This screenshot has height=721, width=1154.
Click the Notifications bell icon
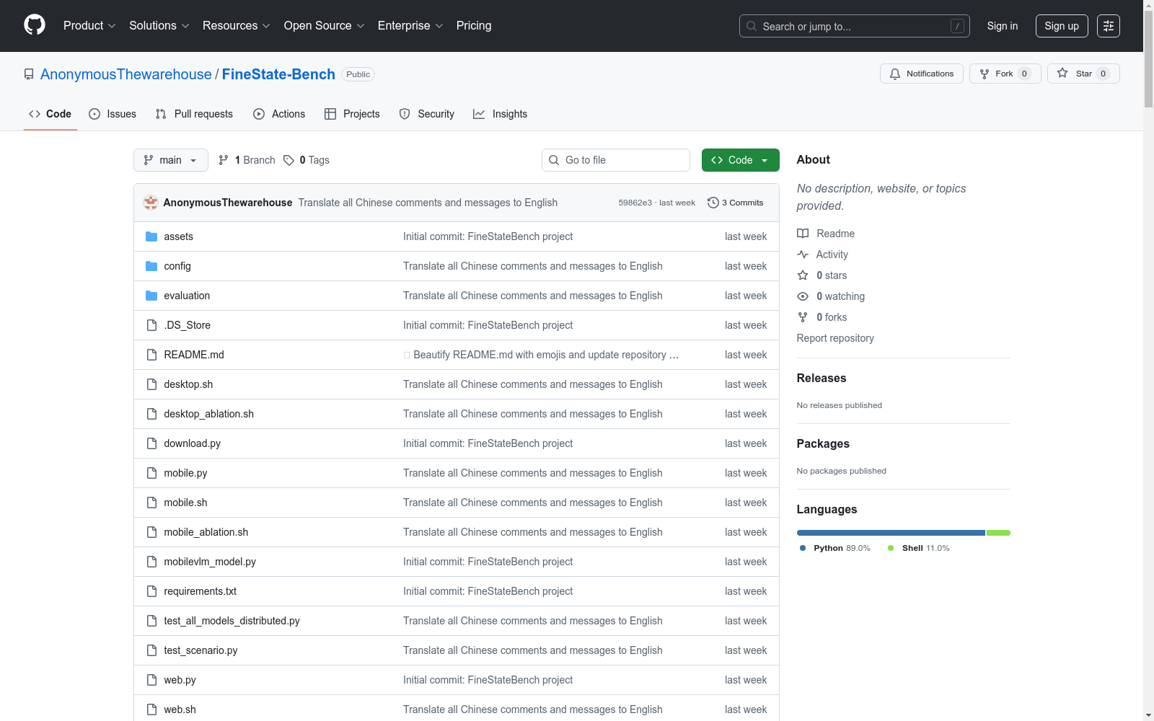point(895,74)
